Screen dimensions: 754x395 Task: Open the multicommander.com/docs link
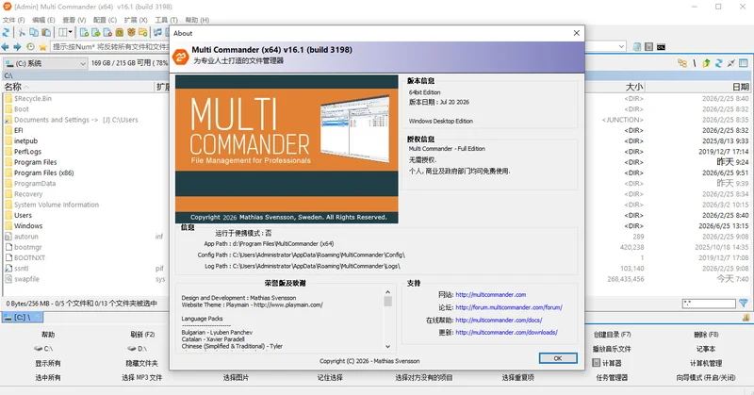[499, 320]
